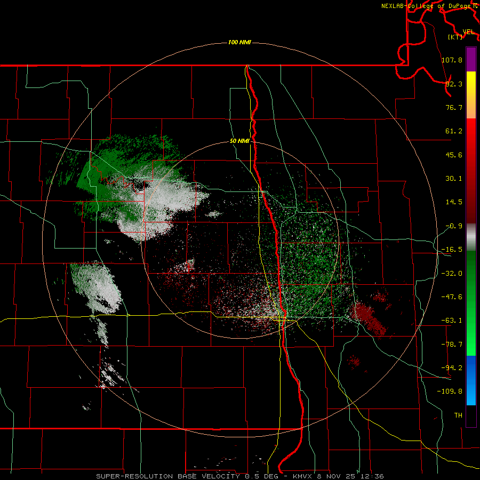The height and width of the screenshot is (480, 480).
Task: Select the 14.5 velocity scale value
Action: [454, 202]
